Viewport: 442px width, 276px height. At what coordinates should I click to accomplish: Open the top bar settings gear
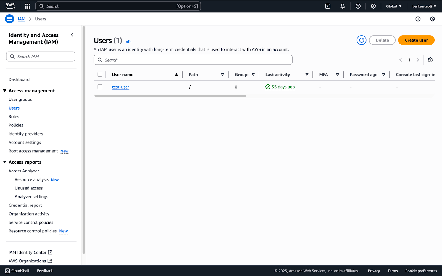click(x=373, y=6)
